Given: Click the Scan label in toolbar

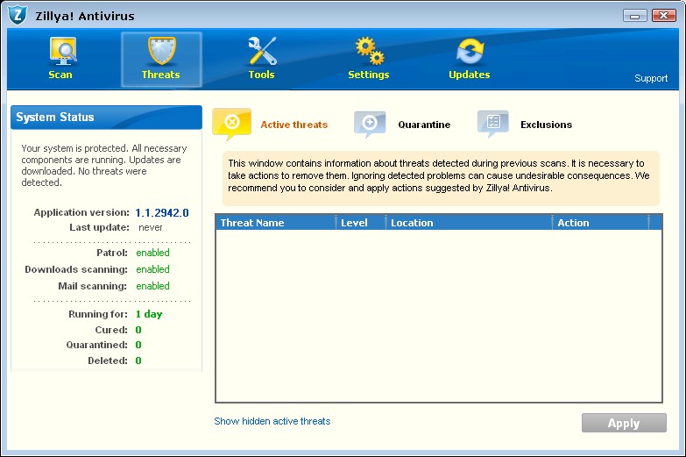Looking at the screenshot, I should pos(60,75).
